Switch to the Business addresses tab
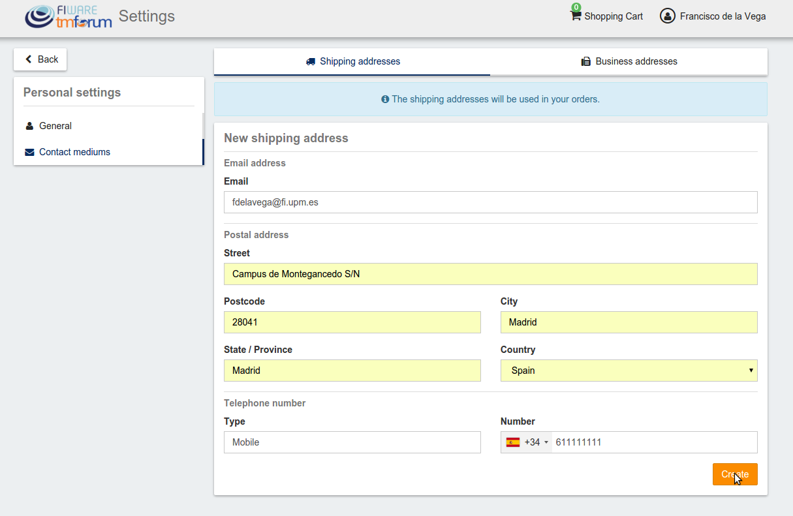Image resolution: width=793 pixels, height=516 pixels. coord(629,61)
